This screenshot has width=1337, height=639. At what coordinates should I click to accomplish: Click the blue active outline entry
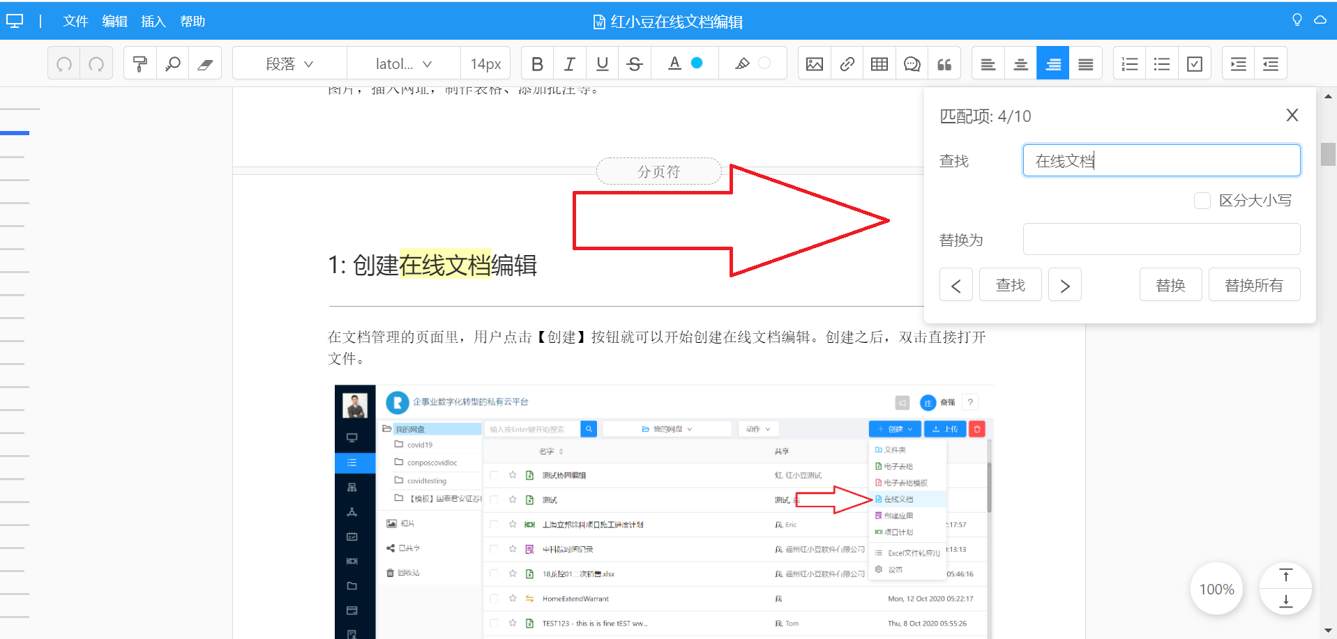point(15,132)
